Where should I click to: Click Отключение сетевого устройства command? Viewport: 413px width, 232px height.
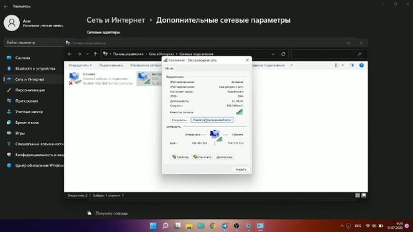pos(146,65)
